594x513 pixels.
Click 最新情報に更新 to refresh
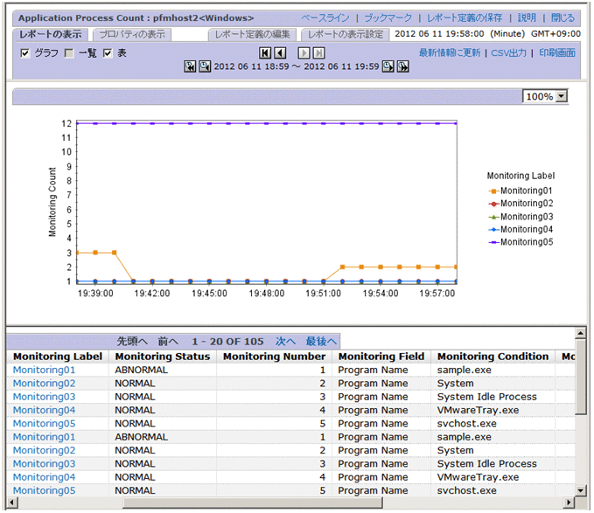(x=449, y=53)
